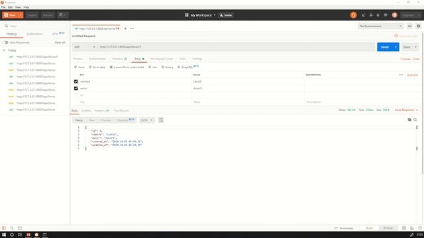The image size is (424, 238).
Task: Open the File menu
Action: pos(3,7)
